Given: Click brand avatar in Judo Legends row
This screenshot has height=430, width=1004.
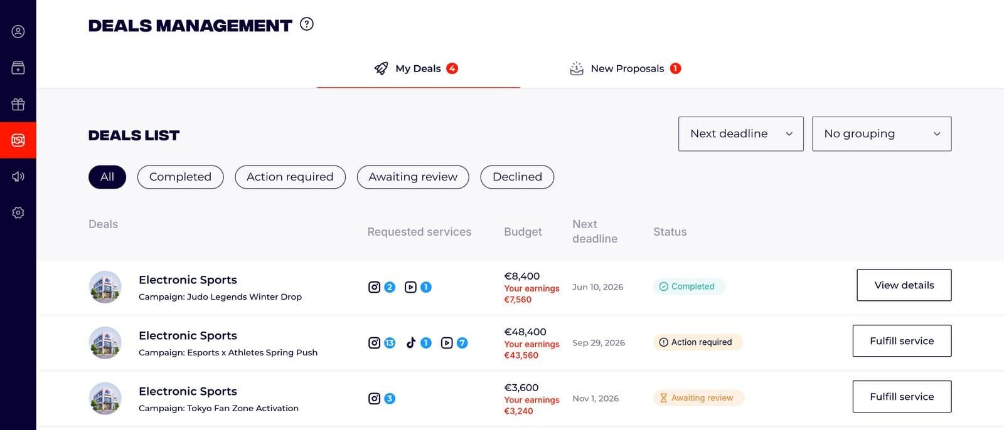Looking at the screenshot, I should click(x=105, y=287).
